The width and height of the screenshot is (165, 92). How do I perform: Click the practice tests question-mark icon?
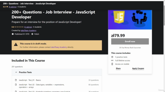pos(112,57)
